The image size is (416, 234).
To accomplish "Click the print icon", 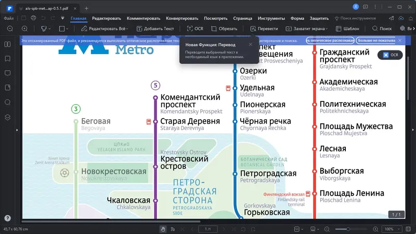I will [33, 18].
